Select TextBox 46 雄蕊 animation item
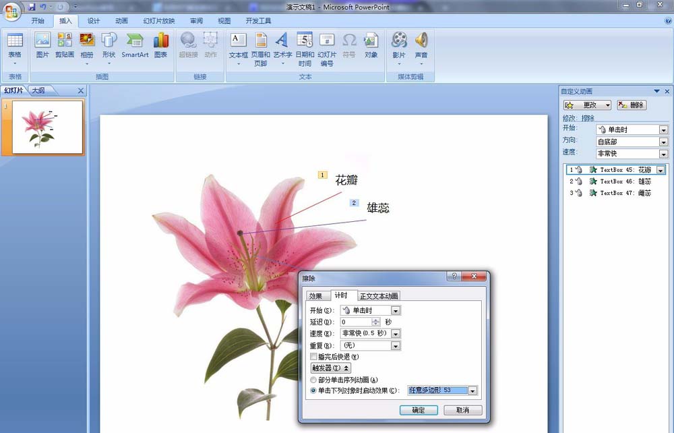This screenshot has height=433, width=674. [x=615, y=181]
